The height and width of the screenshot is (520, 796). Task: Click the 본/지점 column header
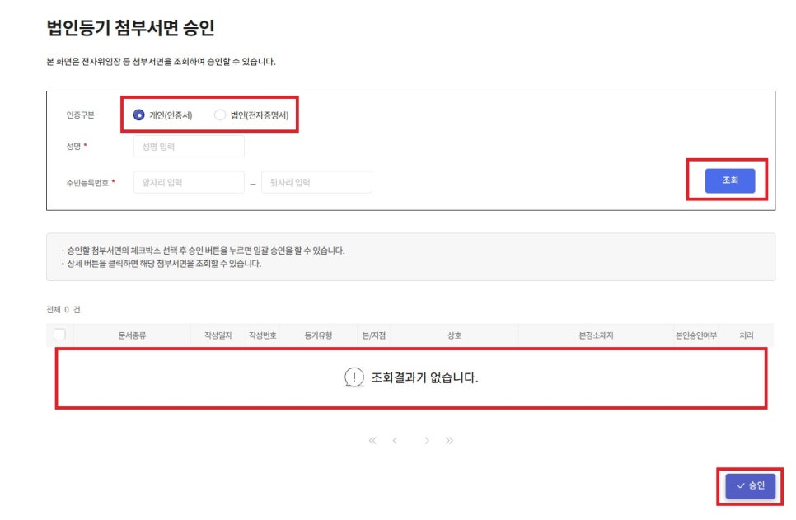(374, 335)
